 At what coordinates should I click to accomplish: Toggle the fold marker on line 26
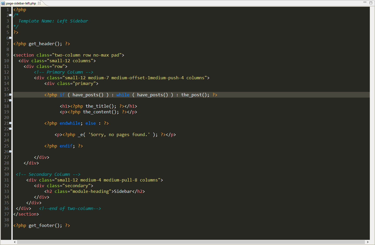point(10,152)
